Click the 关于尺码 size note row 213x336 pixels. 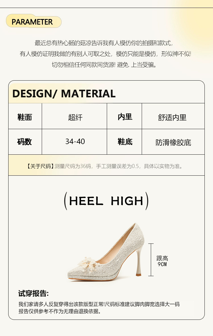pos(106,165)
